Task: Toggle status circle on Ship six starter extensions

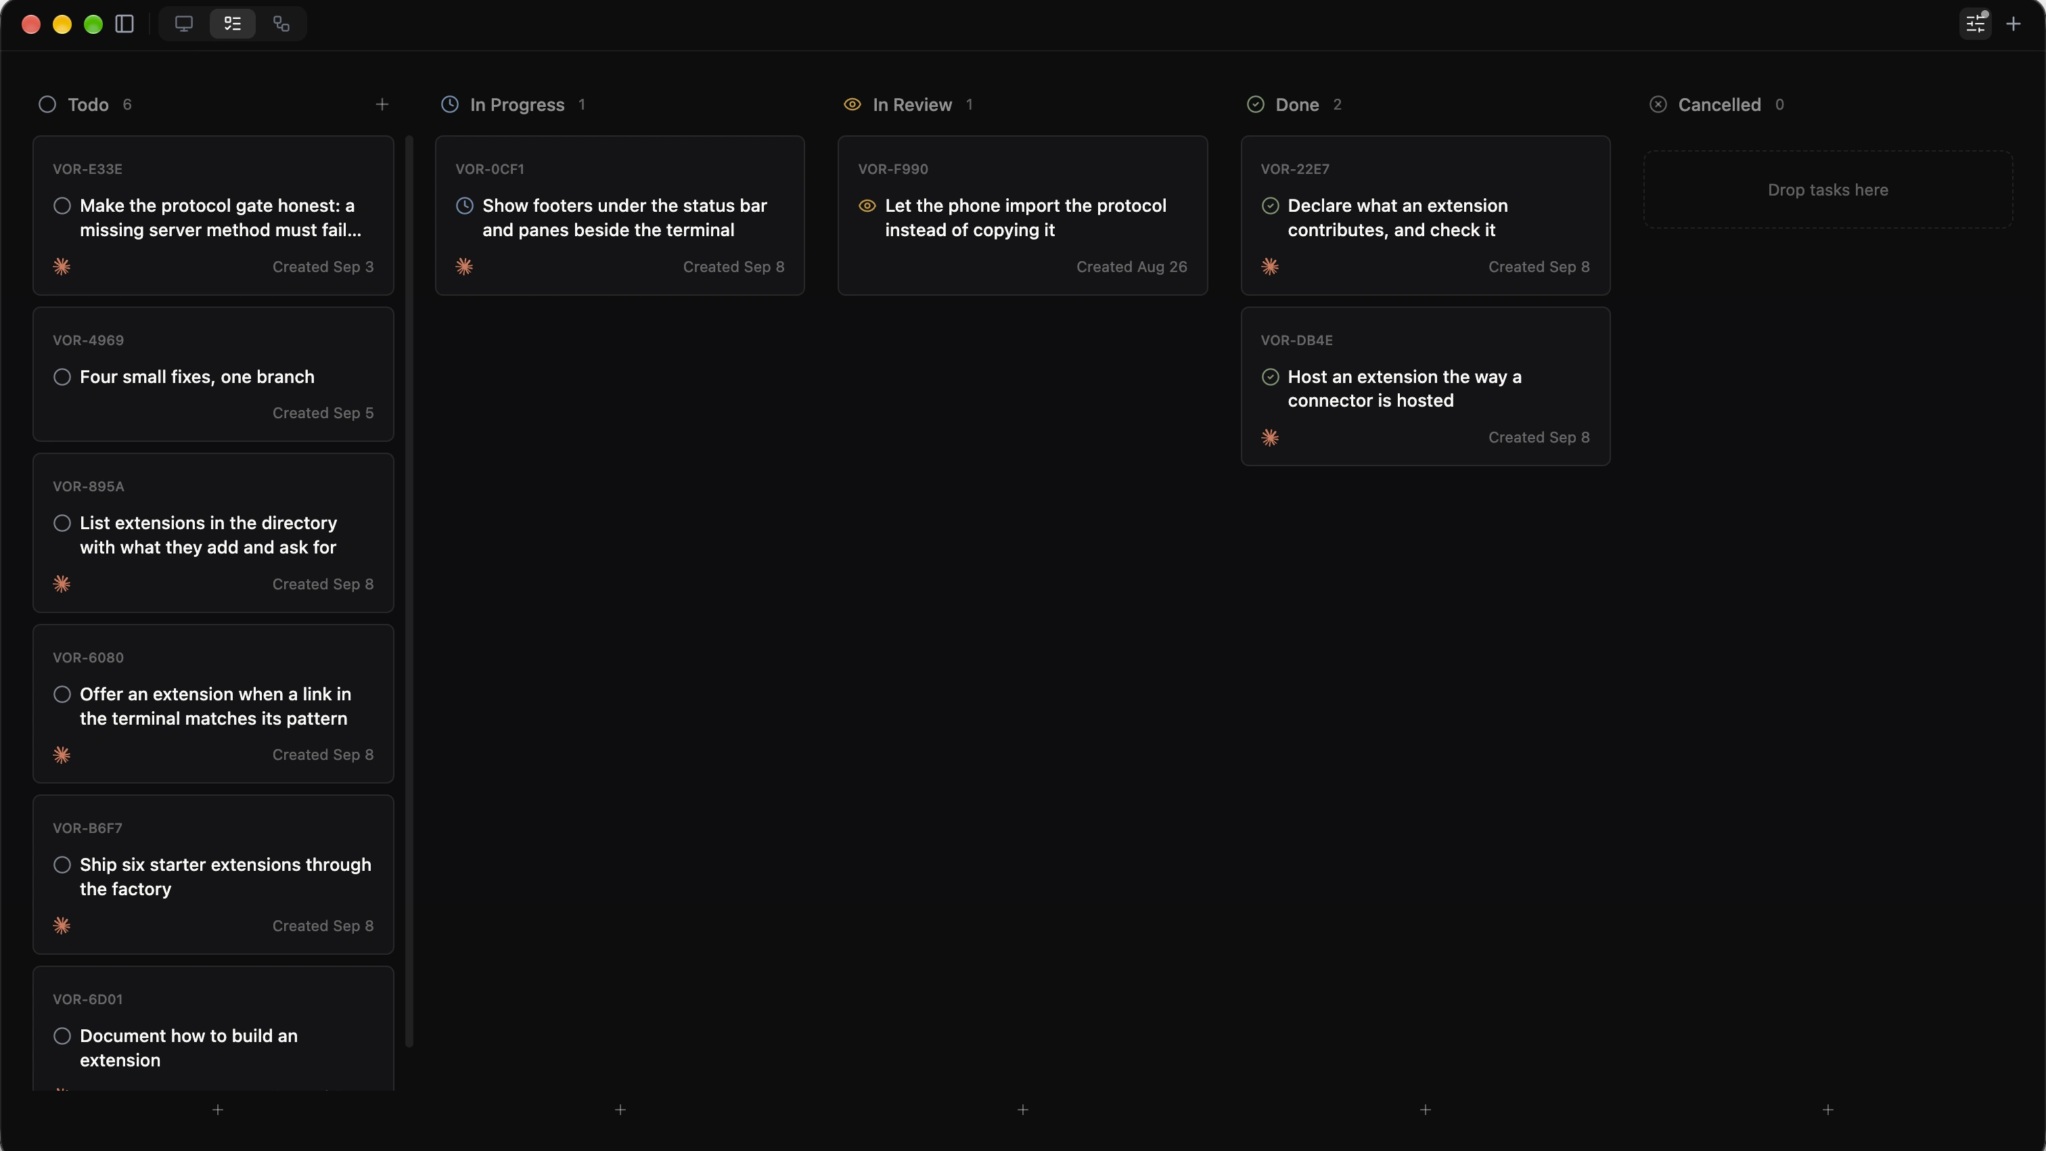Action: (62, 864)
